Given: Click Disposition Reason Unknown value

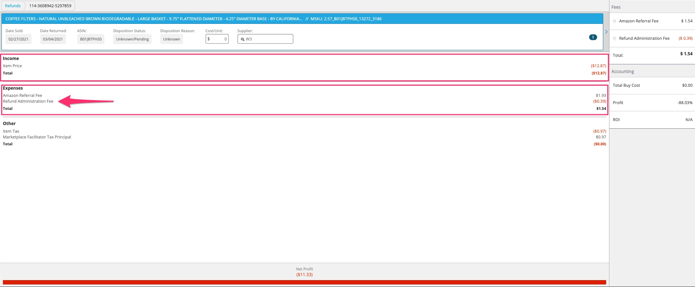Looking at the screenshot, I should point(171,39).
